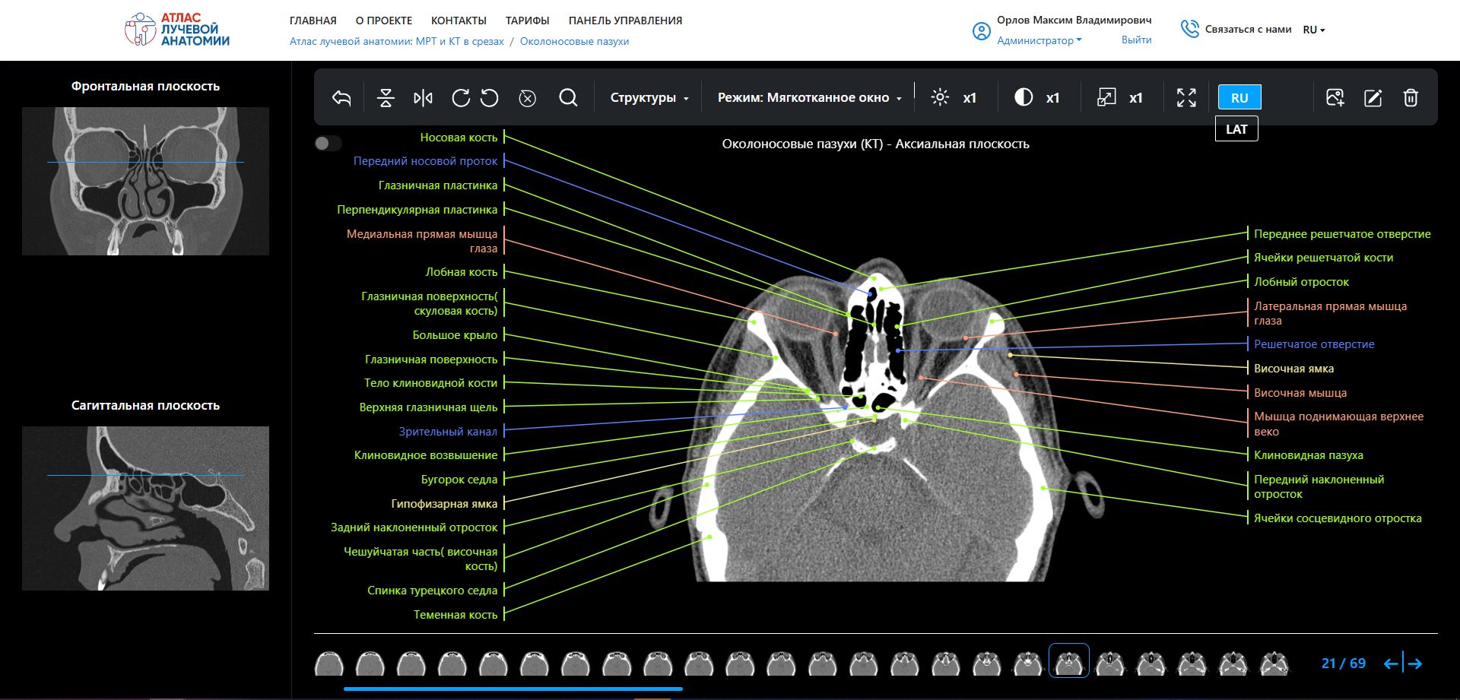Open the magnifier search tool
This screenshot has height=700, width=1460.
568,98
